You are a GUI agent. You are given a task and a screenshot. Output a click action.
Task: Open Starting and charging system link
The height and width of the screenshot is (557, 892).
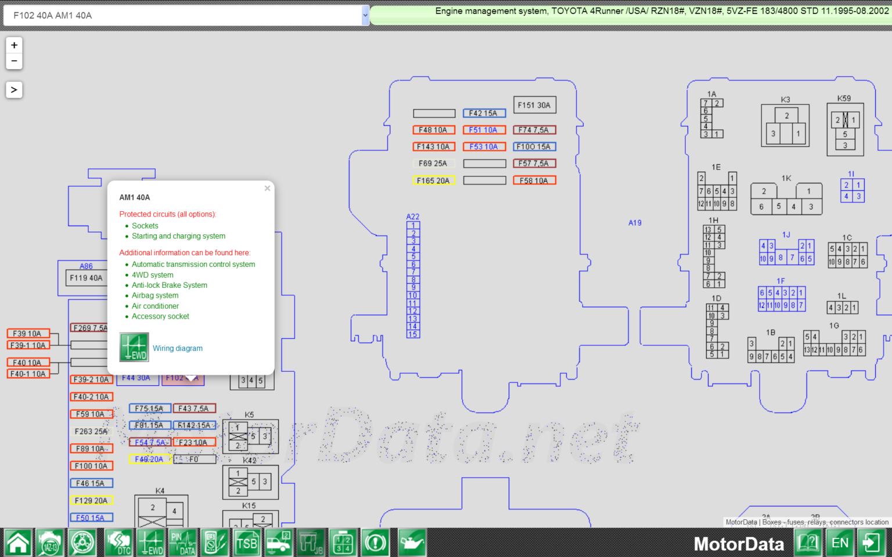pos(179,236)
